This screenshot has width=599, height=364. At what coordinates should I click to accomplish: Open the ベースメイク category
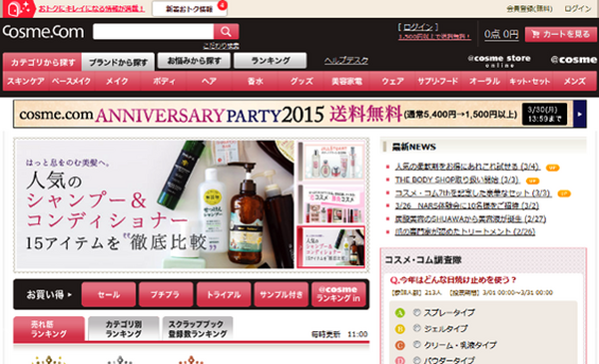click(72, 81)
